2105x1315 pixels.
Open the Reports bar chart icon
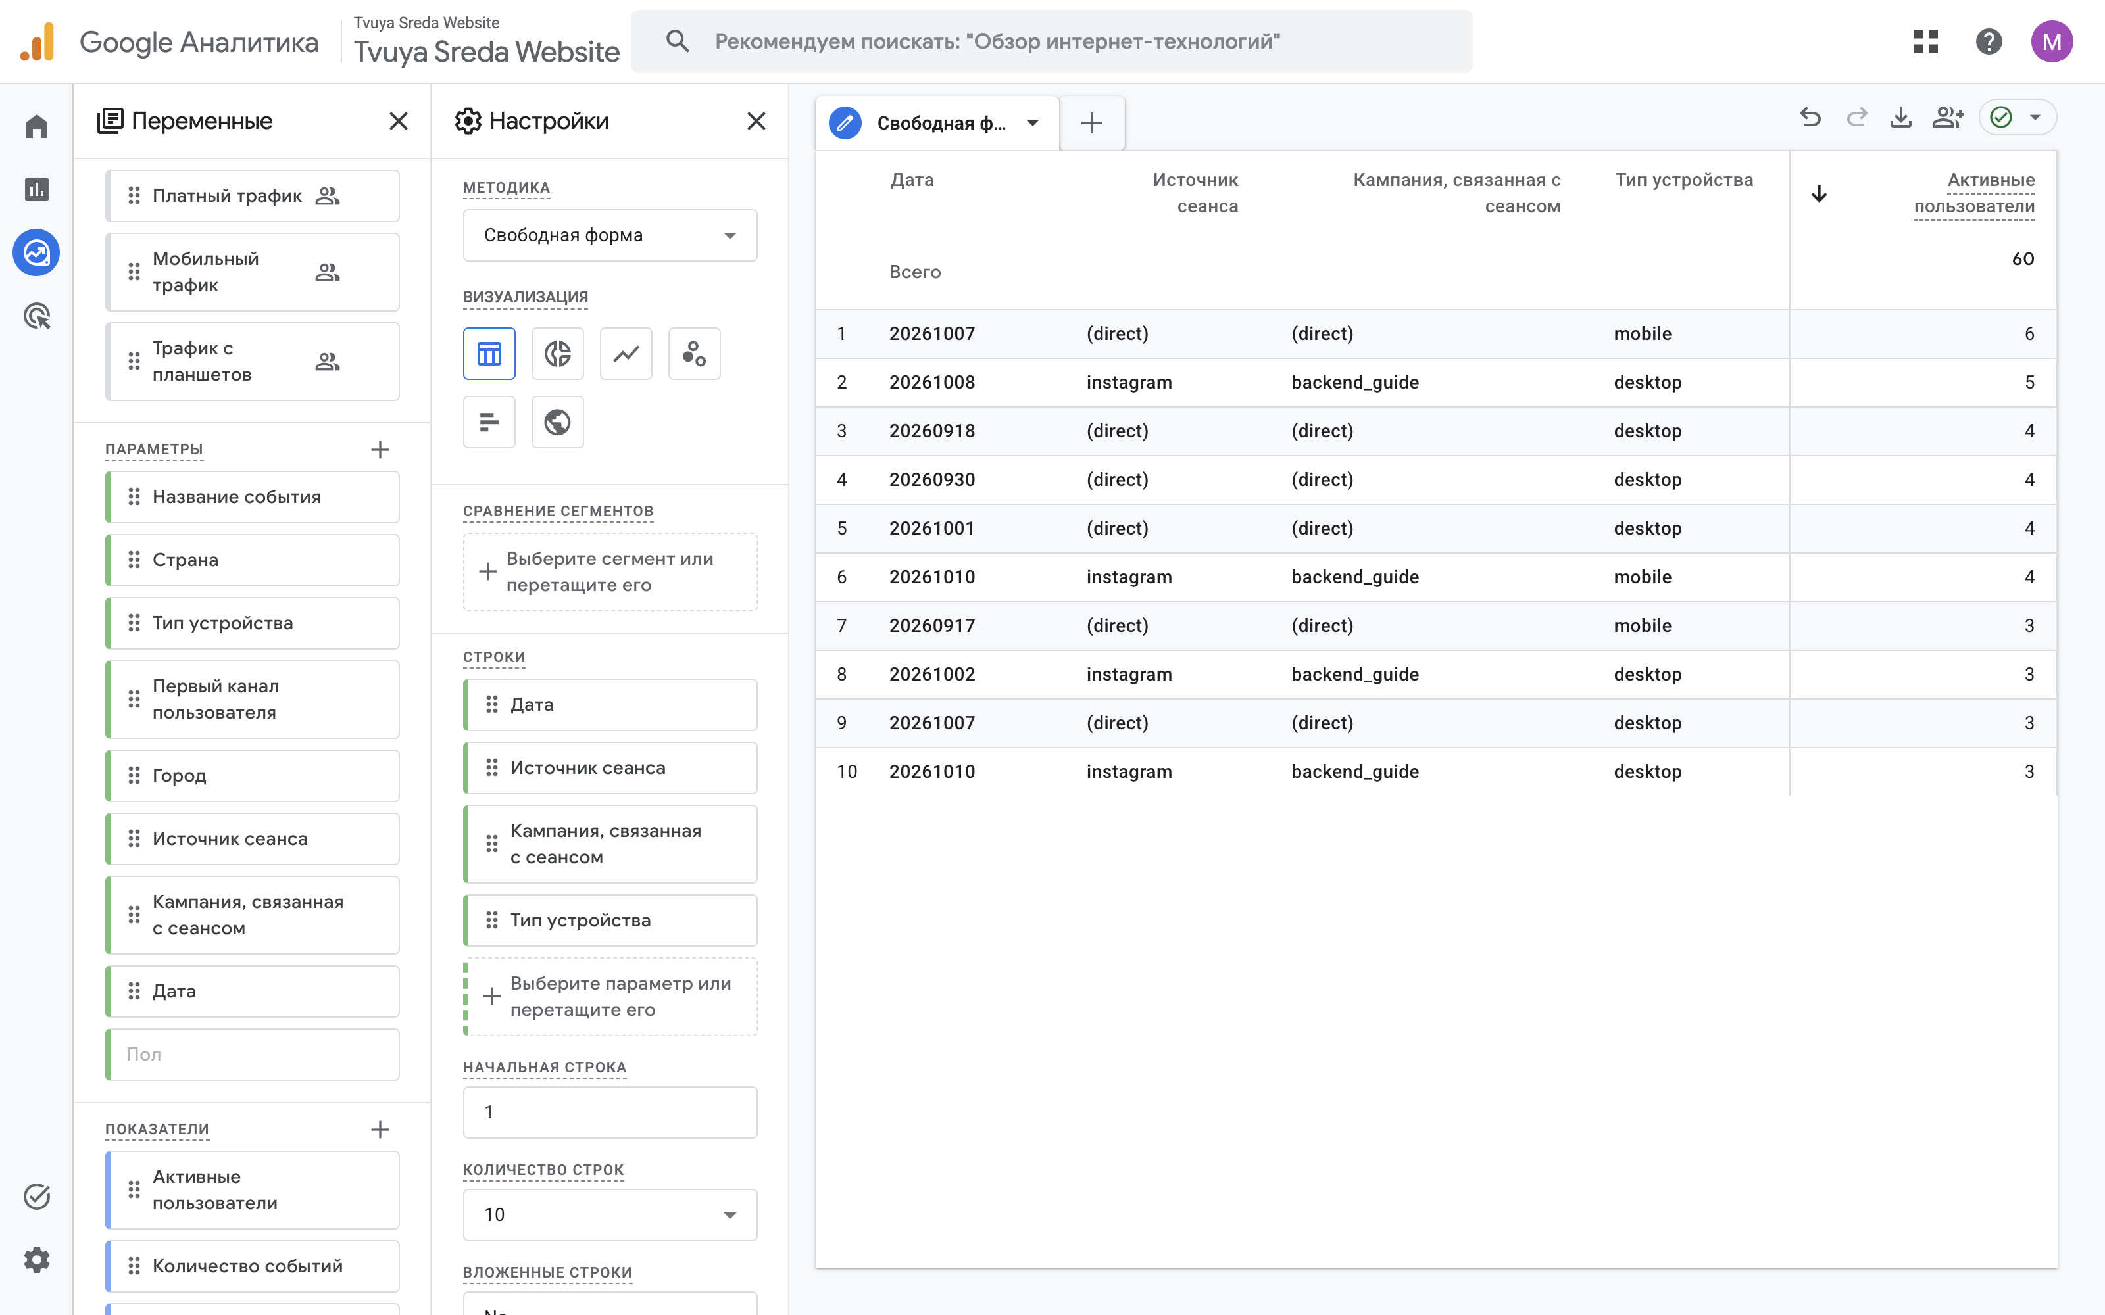37,189
